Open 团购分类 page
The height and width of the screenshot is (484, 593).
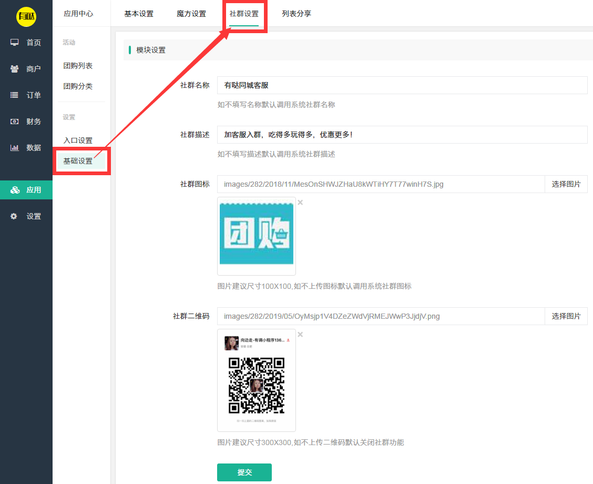tap(78, 86)
